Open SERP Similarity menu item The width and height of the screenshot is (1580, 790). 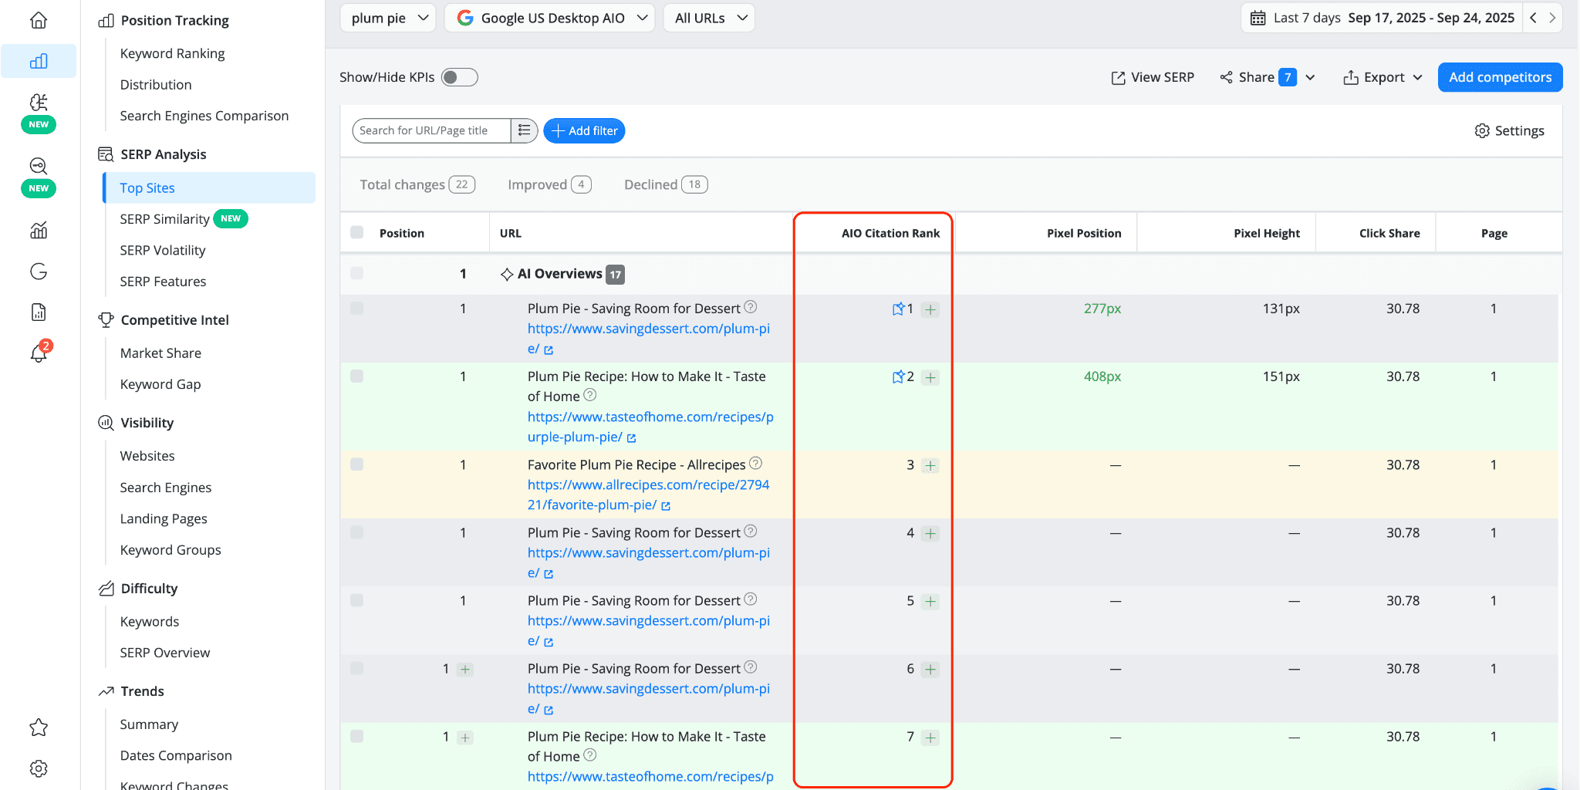click(164, 219)
